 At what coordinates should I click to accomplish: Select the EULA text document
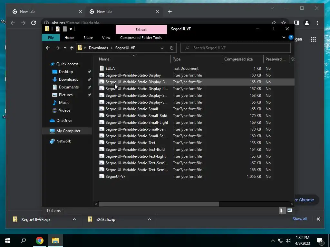pos(196,69)
